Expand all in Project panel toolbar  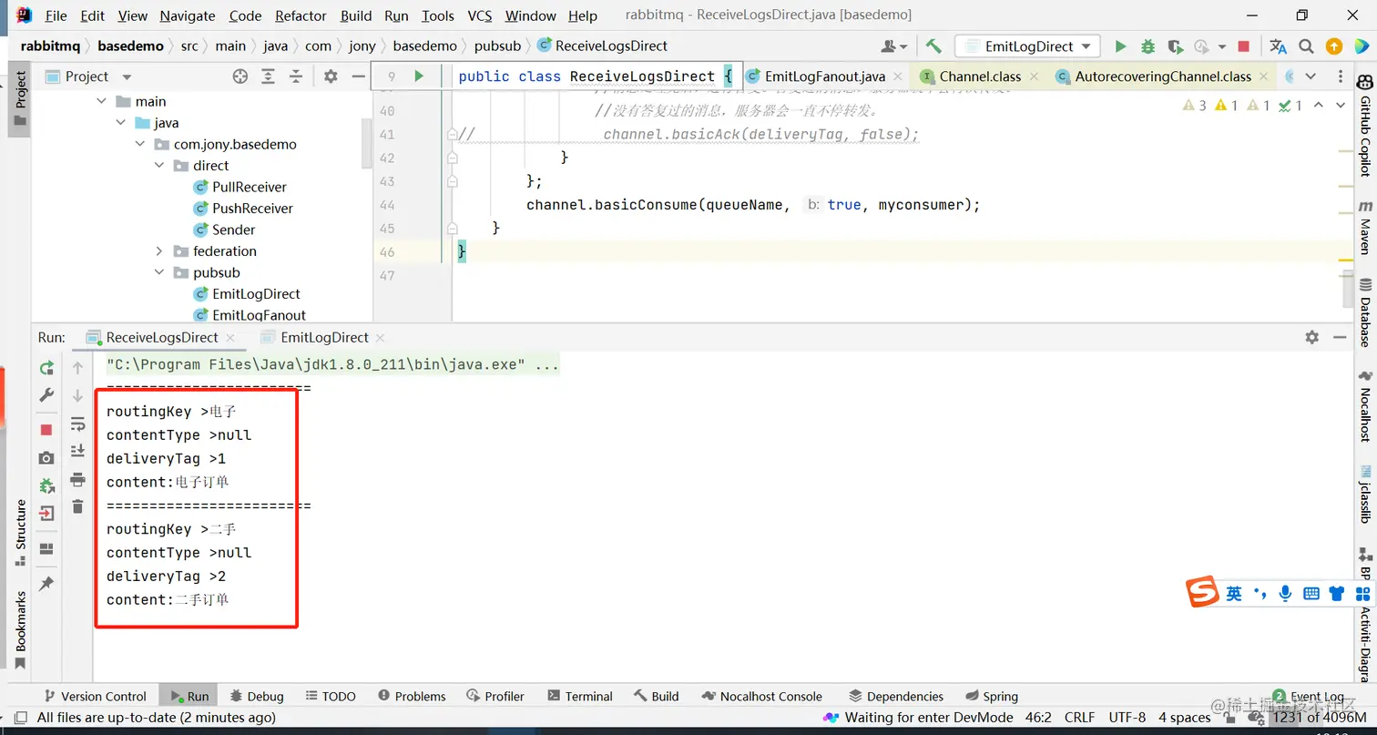pyautogui.click(x=268, y=77)
